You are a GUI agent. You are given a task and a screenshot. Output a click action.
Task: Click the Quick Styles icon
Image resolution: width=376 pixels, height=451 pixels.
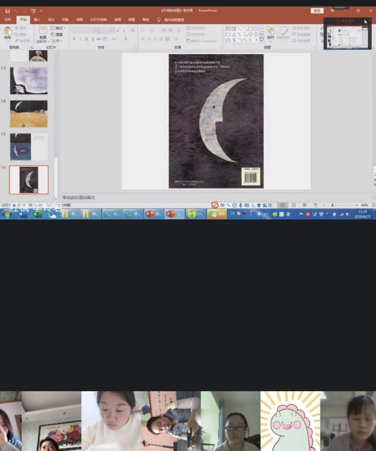(283, 32)
